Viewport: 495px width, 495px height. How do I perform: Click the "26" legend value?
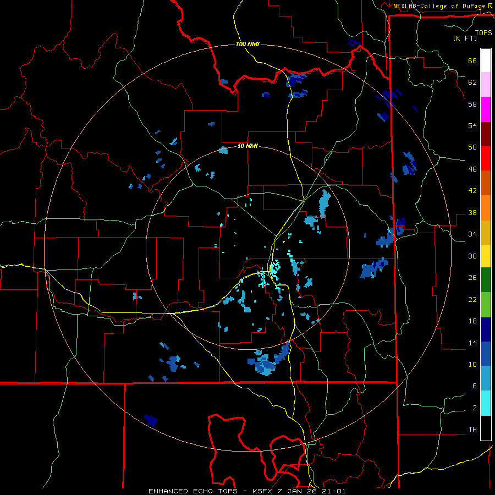pyautogui.click(x=472, y=278)
